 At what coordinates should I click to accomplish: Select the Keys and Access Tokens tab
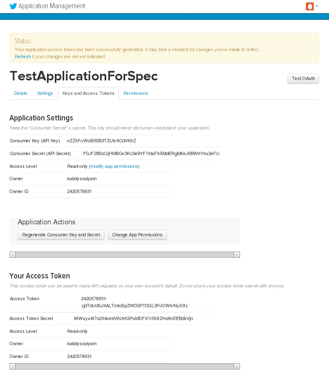pyautogui.click(x=88, y=93)
